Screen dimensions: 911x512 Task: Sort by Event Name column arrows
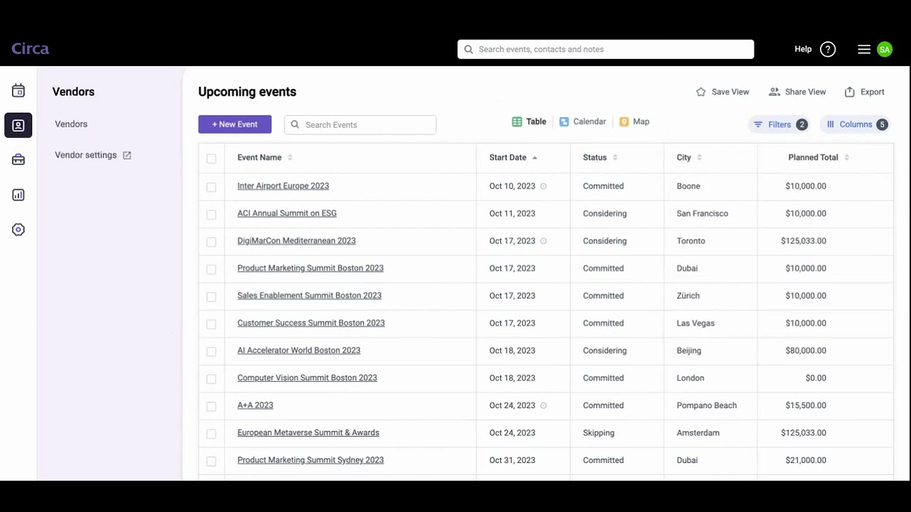290,158
